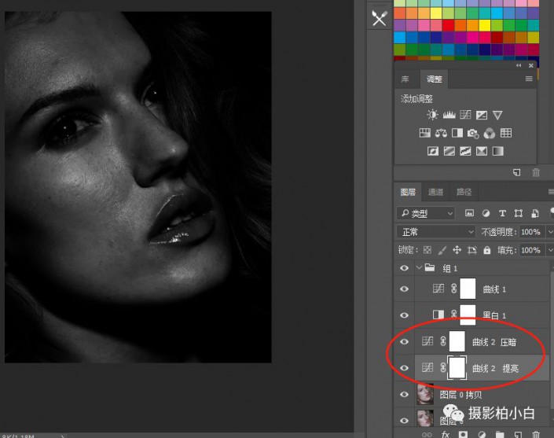554x438 pixels.
Task: Open the 类型 layer filter dropdown
Action: (x=426, y=213)
